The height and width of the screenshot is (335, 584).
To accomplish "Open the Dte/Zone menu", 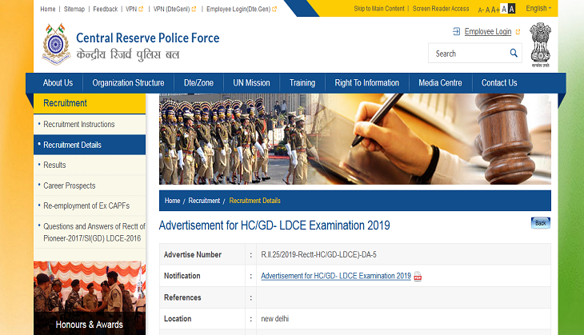I will click(x=198, y=82).
